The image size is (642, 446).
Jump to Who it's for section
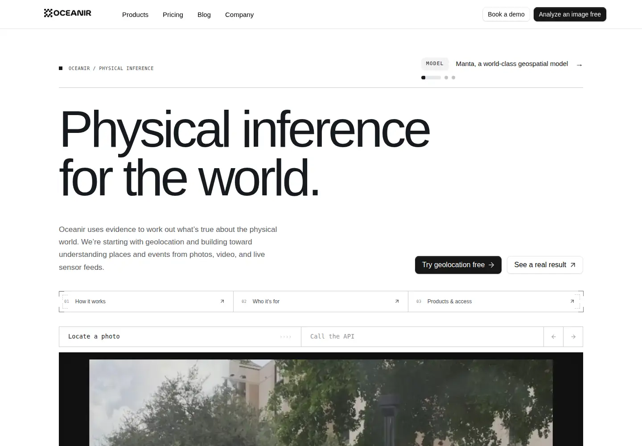(321, 301)
